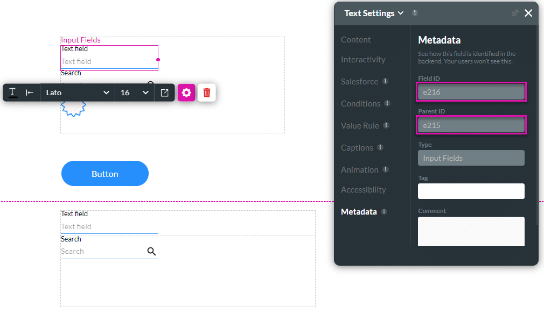Select the Conditions tab

[360, 104]
